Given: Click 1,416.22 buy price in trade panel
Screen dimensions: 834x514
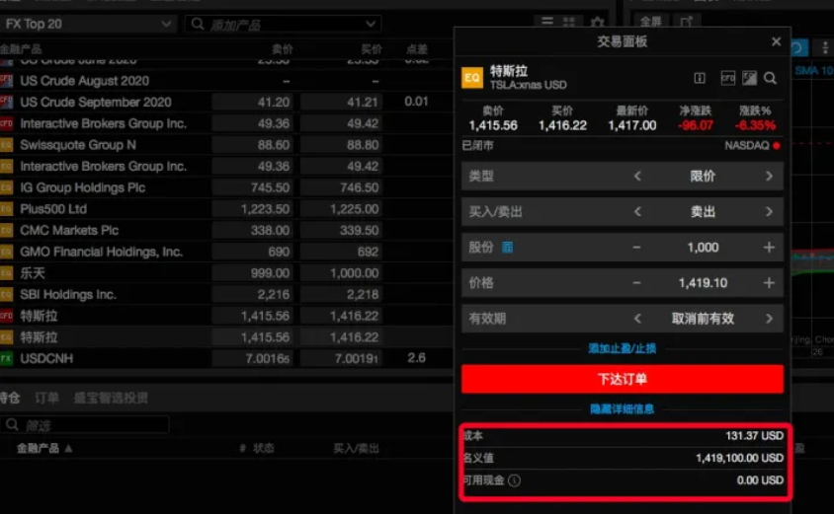Looking at the screenshot, I should coord(562,125).
